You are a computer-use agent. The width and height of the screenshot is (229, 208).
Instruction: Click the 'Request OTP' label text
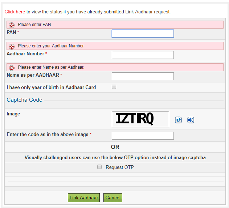(120, 167)
